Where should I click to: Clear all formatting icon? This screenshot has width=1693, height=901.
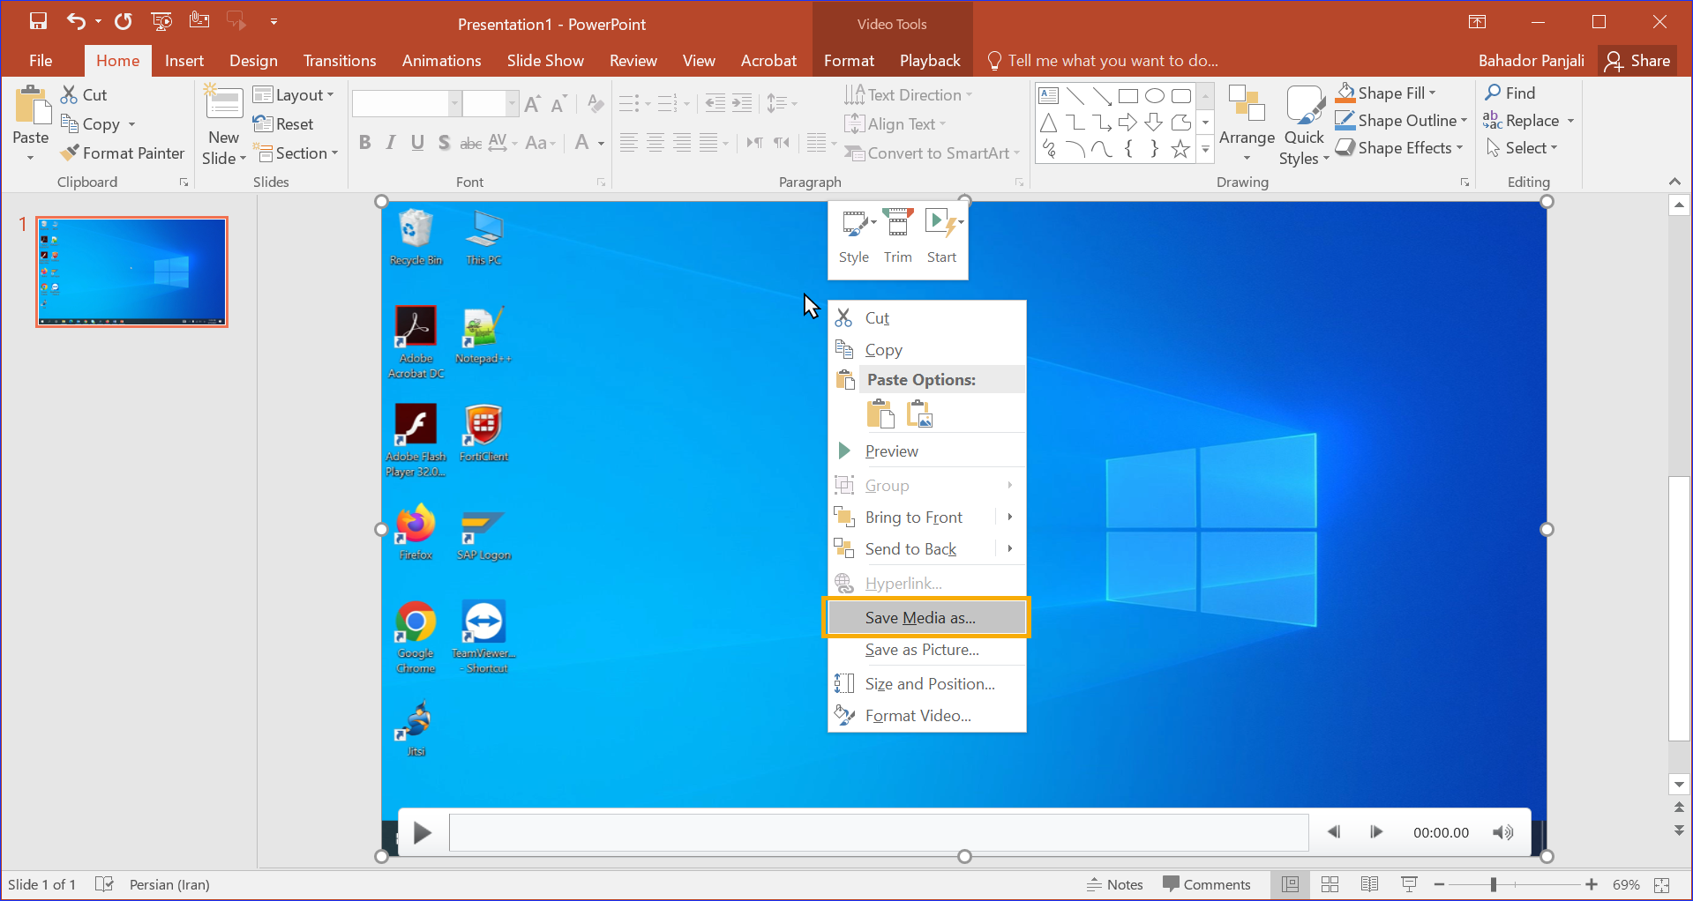(x=596, y=104)
